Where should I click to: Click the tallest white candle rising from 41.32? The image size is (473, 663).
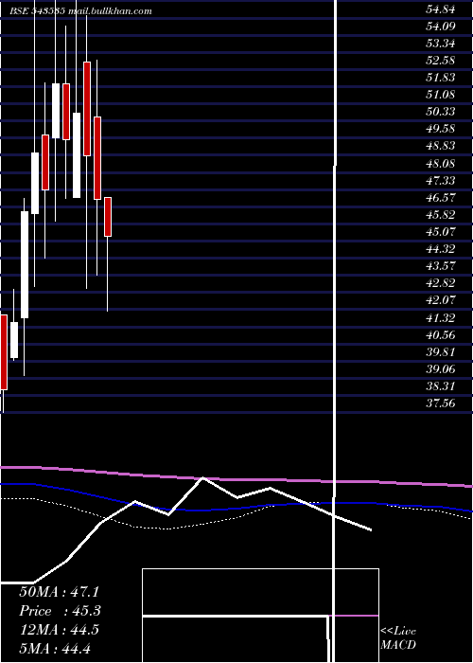click(x=25, y=264)
